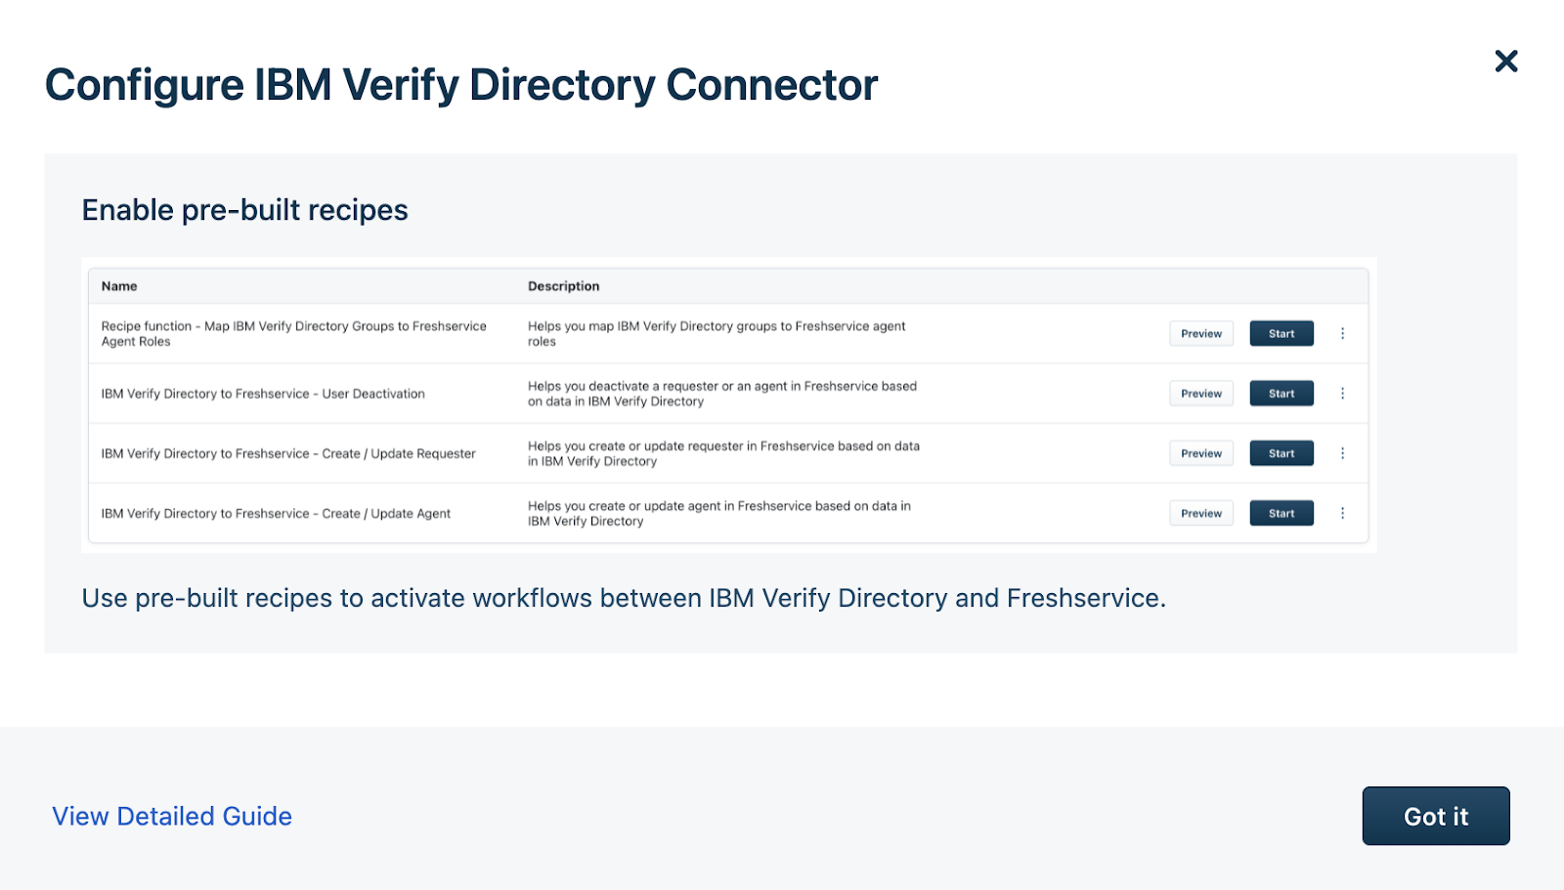Click the Description column header
This screenshot has width=1564, height=890.
[x=564, y=286]
